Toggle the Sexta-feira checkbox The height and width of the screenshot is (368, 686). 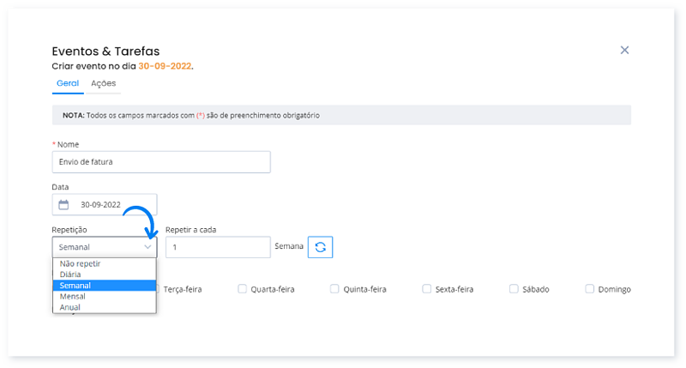point(427,289)
